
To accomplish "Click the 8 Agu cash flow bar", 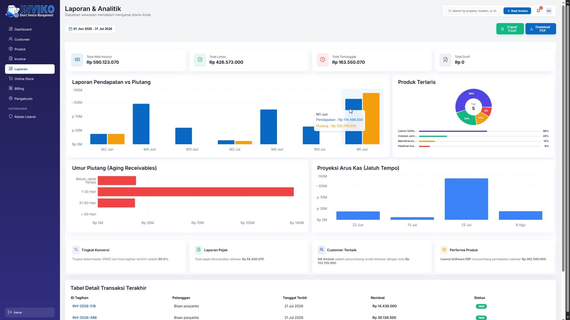I will tap(520, 215).
